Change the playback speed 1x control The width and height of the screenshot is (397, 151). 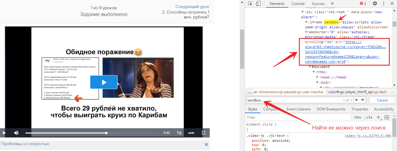pyautogui.click(x=179, y=133)
